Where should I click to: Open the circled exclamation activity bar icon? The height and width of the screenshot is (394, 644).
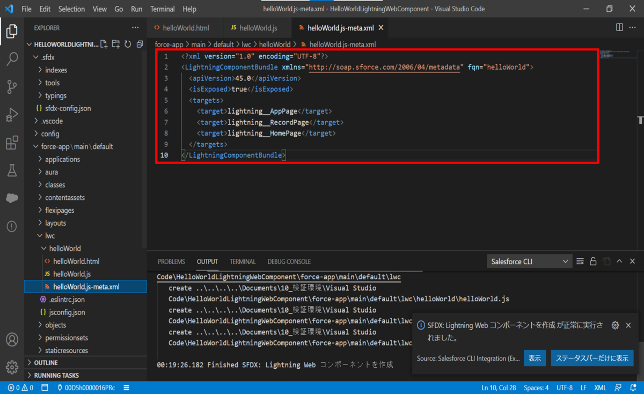pos(12,226)
